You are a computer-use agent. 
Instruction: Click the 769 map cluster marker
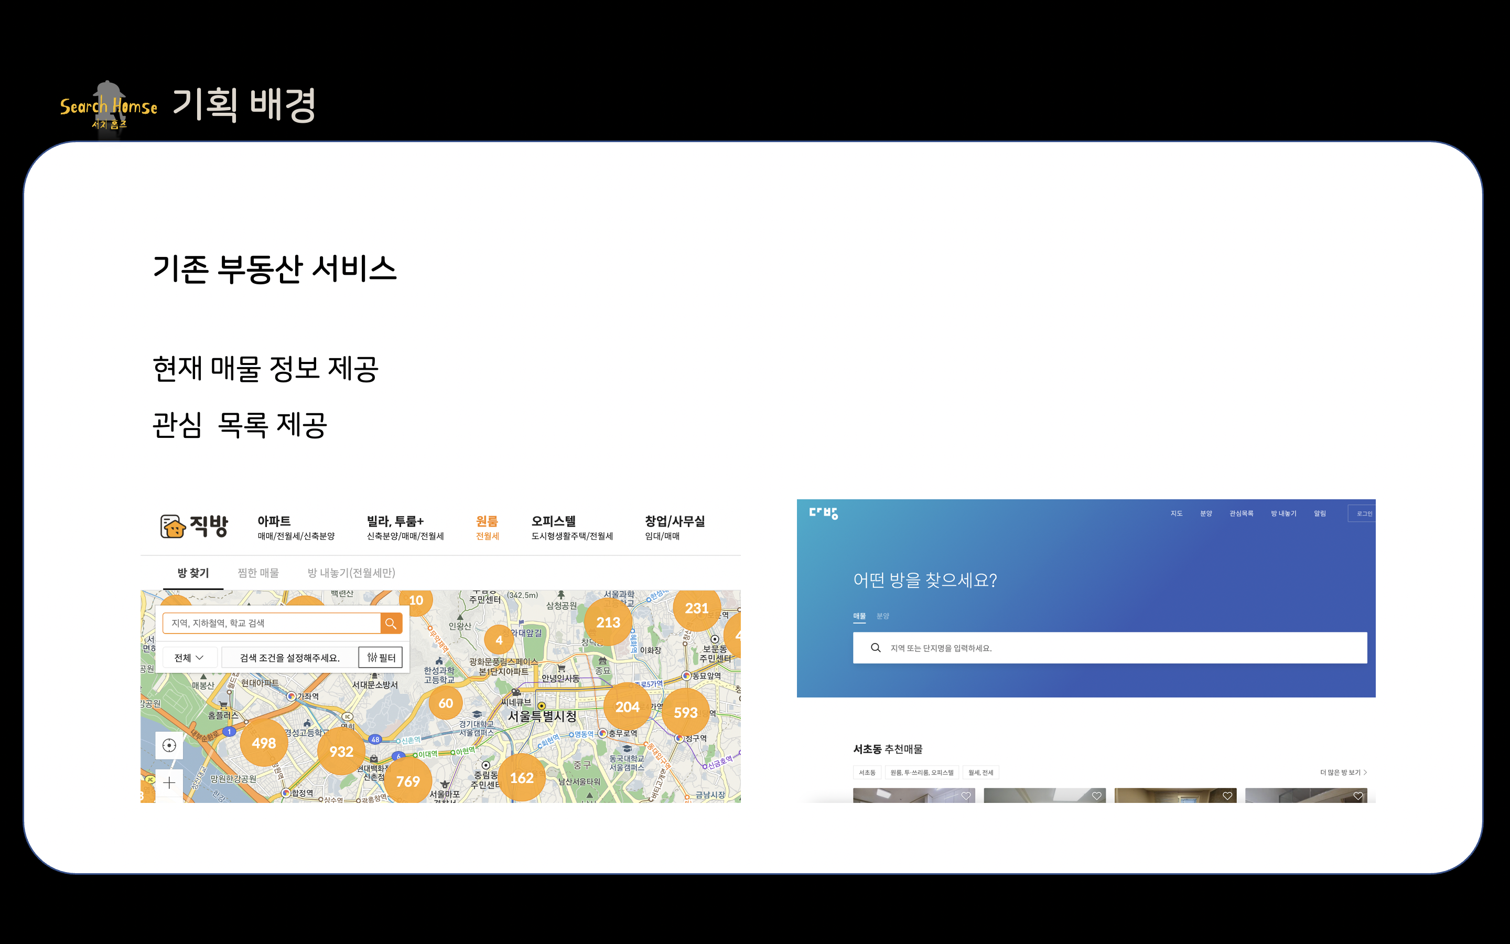pos(408,781)
